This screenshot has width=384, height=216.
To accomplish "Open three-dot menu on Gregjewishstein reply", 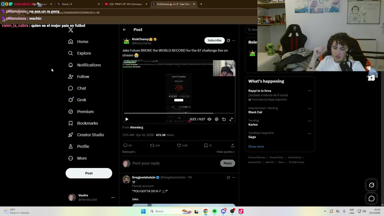I will point(234,178).
